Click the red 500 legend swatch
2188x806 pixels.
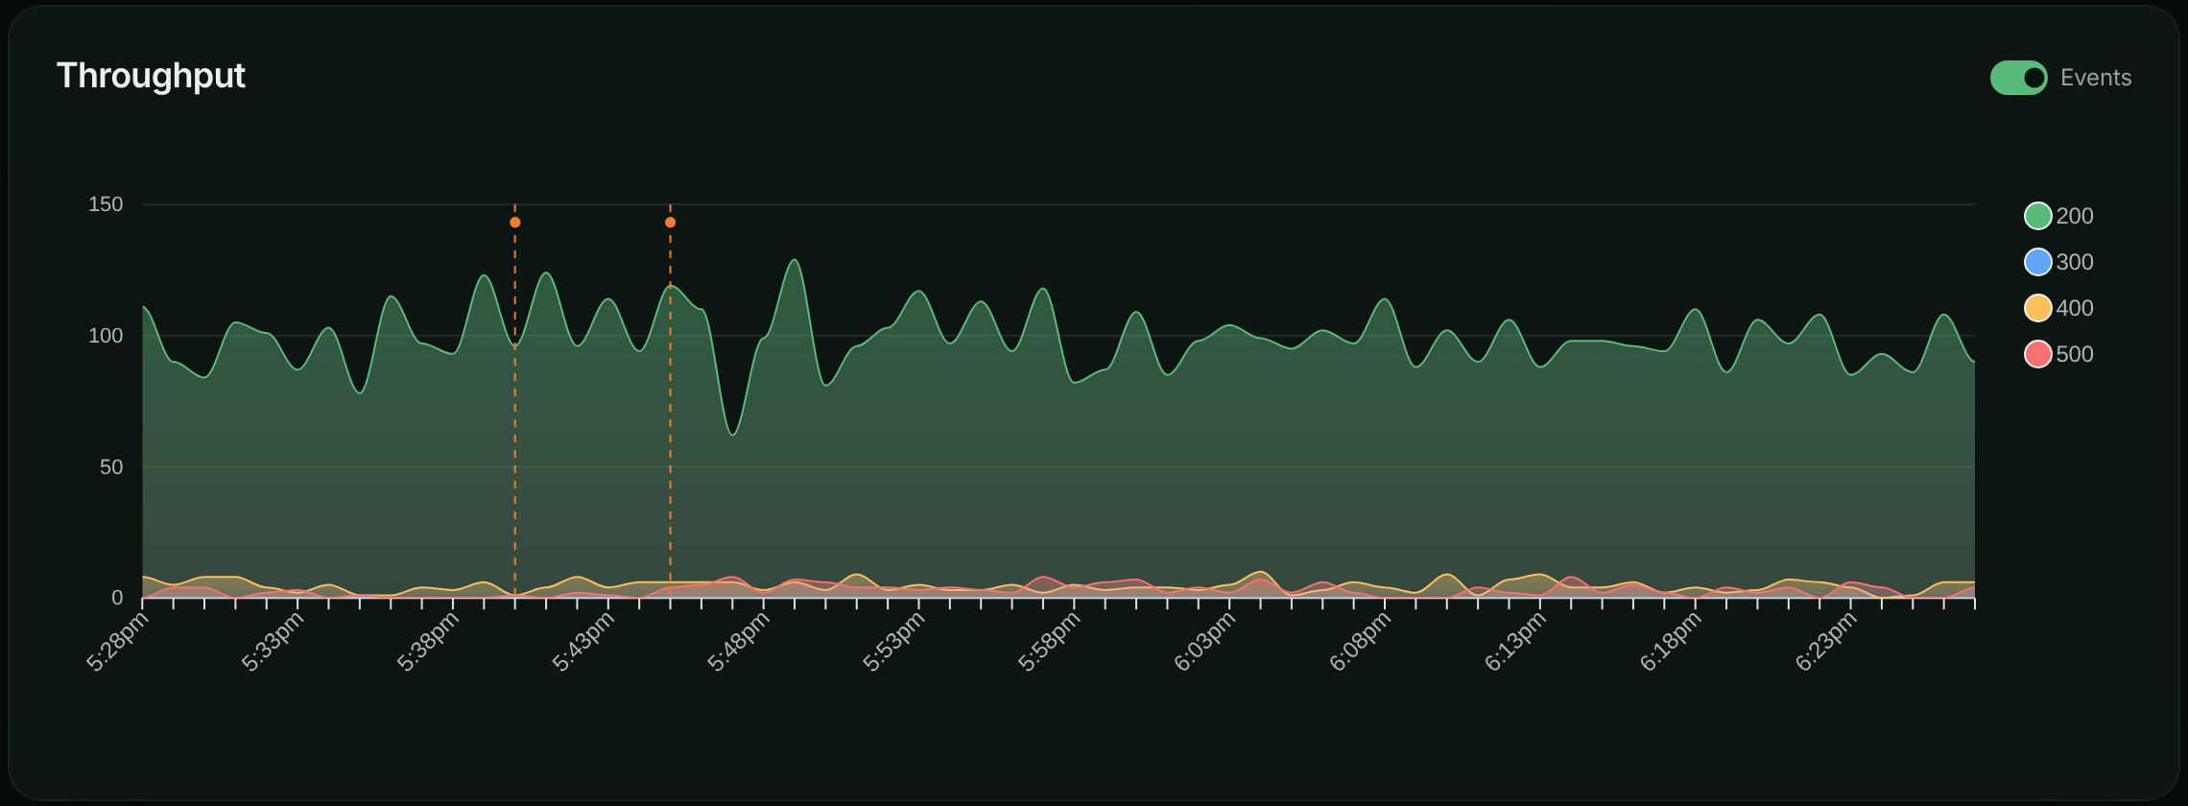2037,354
